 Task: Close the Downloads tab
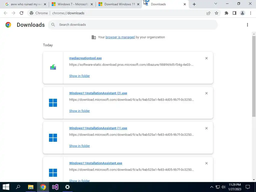coord(185,4)
